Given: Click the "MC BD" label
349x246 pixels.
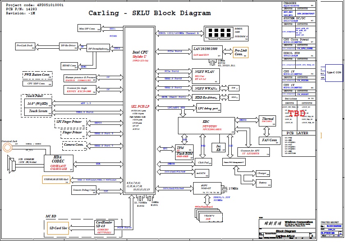Looking at the screenshot, I should [x=51, y=216].
